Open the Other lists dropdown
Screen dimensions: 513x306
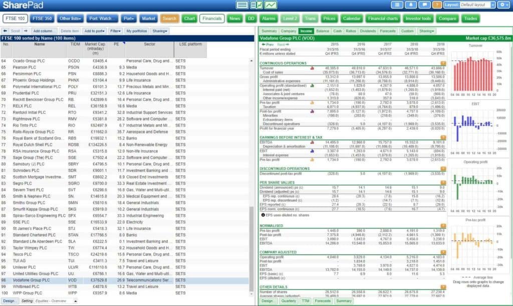pos(70,18)
